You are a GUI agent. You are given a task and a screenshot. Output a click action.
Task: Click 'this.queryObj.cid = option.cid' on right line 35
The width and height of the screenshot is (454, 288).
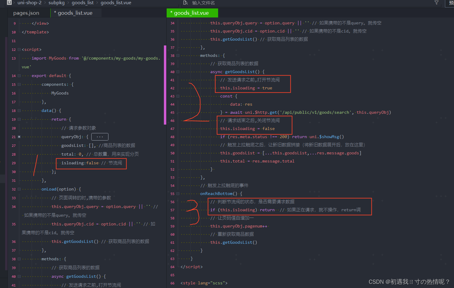point(247,31)
